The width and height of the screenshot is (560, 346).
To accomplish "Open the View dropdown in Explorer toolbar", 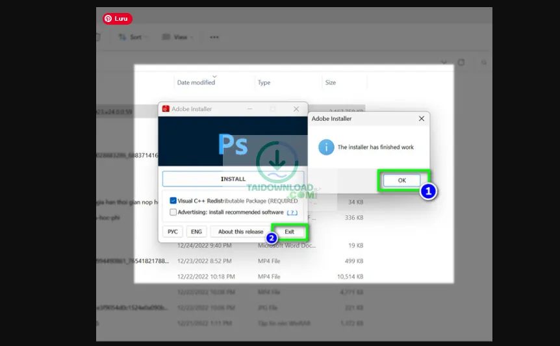I will tap(176, 37).
